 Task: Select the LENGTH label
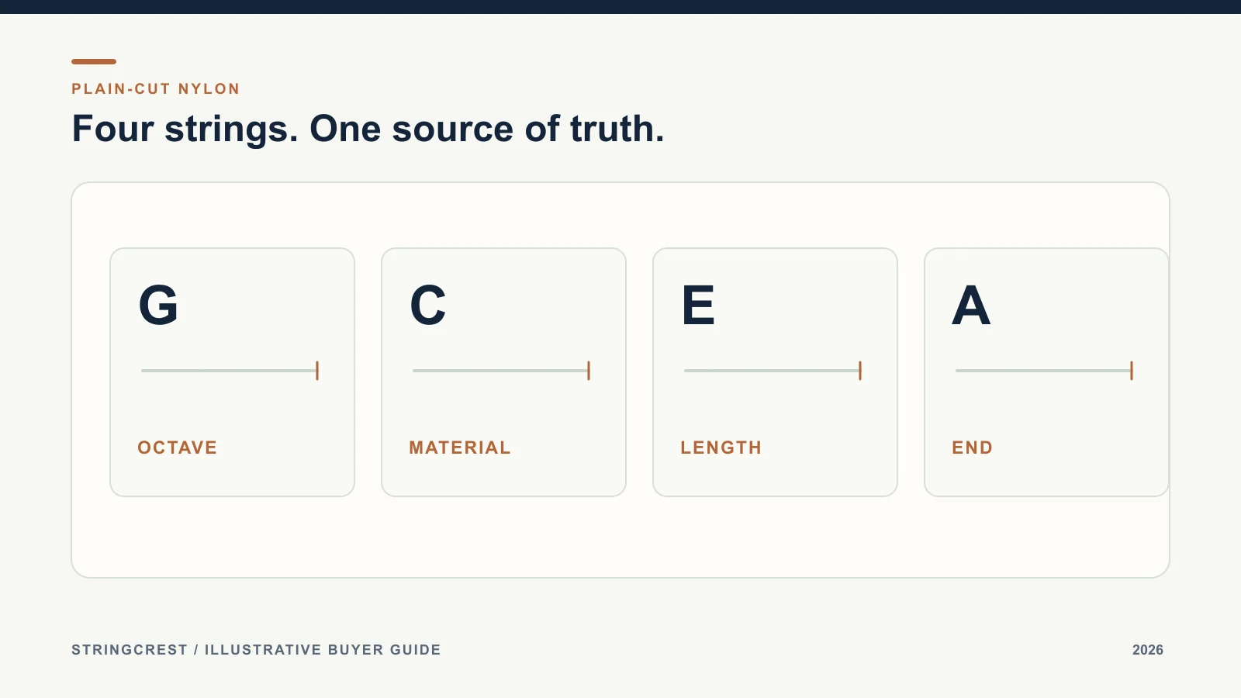click(721, 447)
